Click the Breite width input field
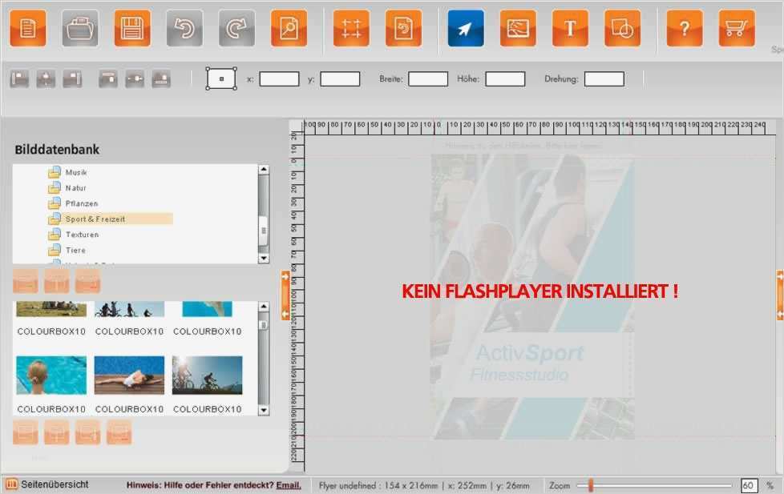This screenshot has width=784, height=494. click(427, 78)
